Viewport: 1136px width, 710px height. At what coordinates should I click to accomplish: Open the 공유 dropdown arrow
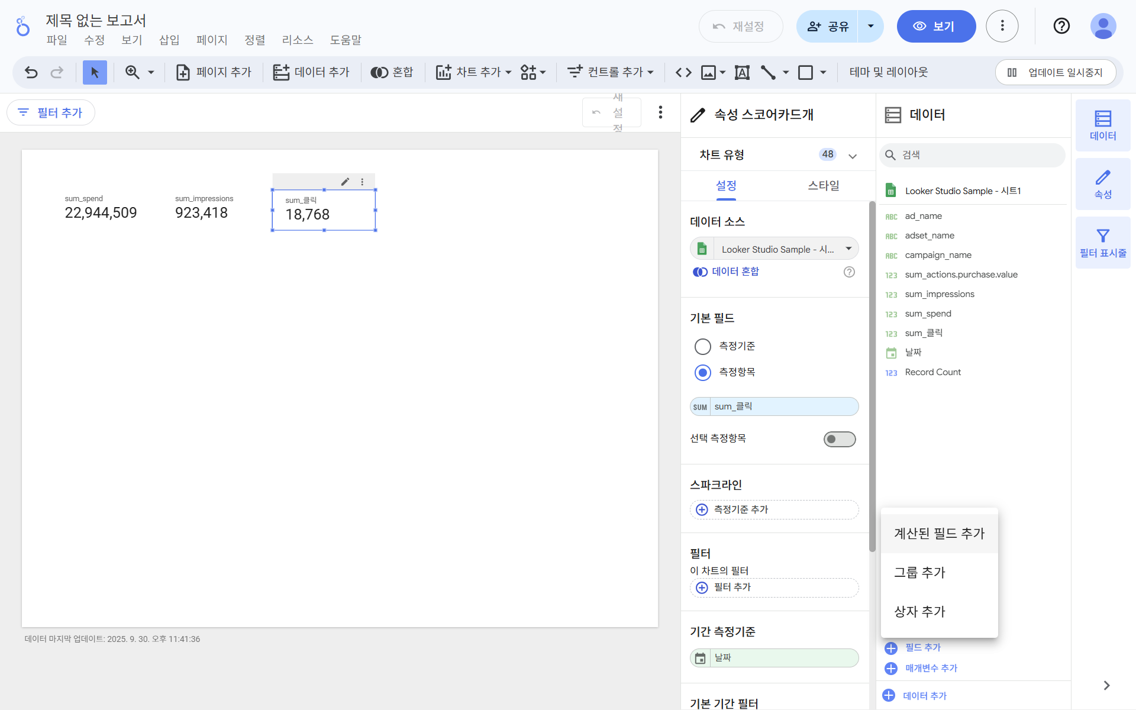point(870,26)
